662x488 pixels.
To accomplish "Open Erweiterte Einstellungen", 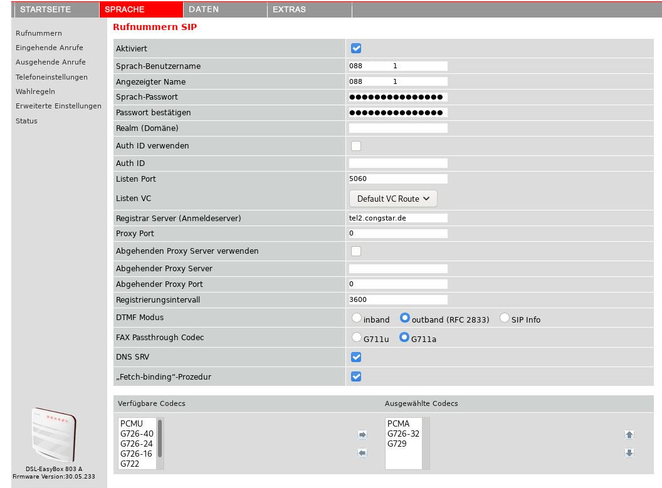I will [59, 106].
